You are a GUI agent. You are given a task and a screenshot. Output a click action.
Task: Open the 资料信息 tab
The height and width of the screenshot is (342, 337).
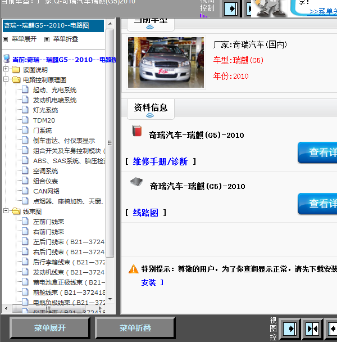click(151, 109)
